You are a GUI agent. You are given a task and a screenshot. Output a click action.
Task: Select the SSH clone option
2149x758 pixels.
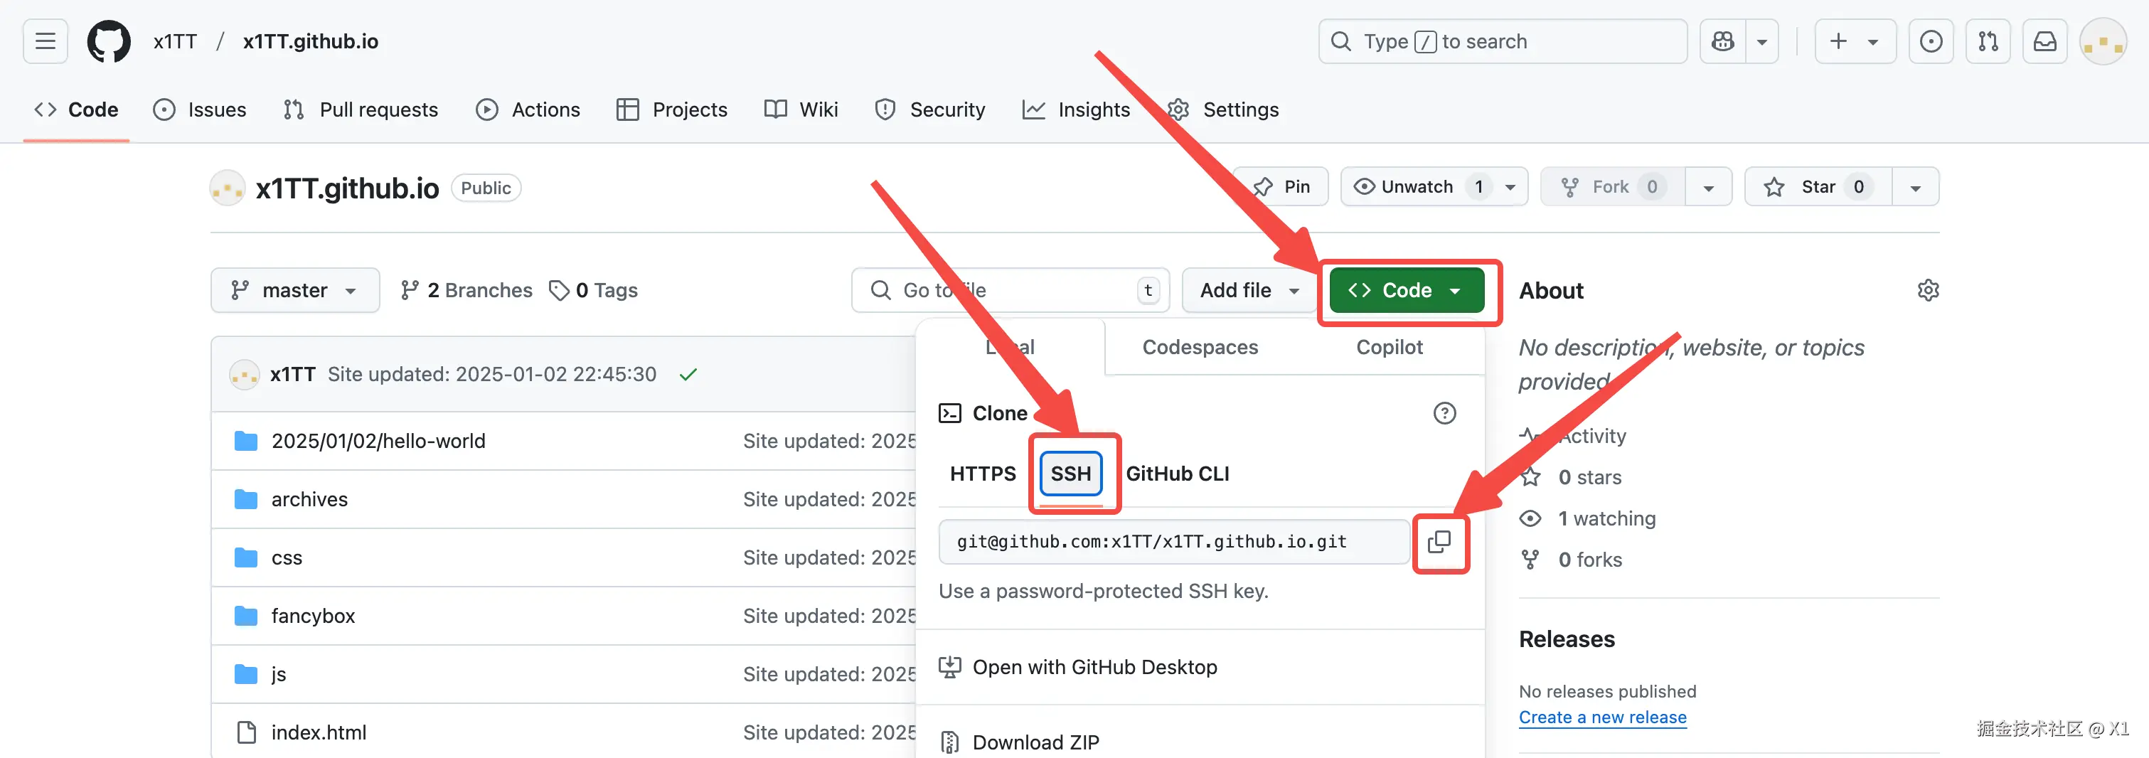pos(1070,474)
